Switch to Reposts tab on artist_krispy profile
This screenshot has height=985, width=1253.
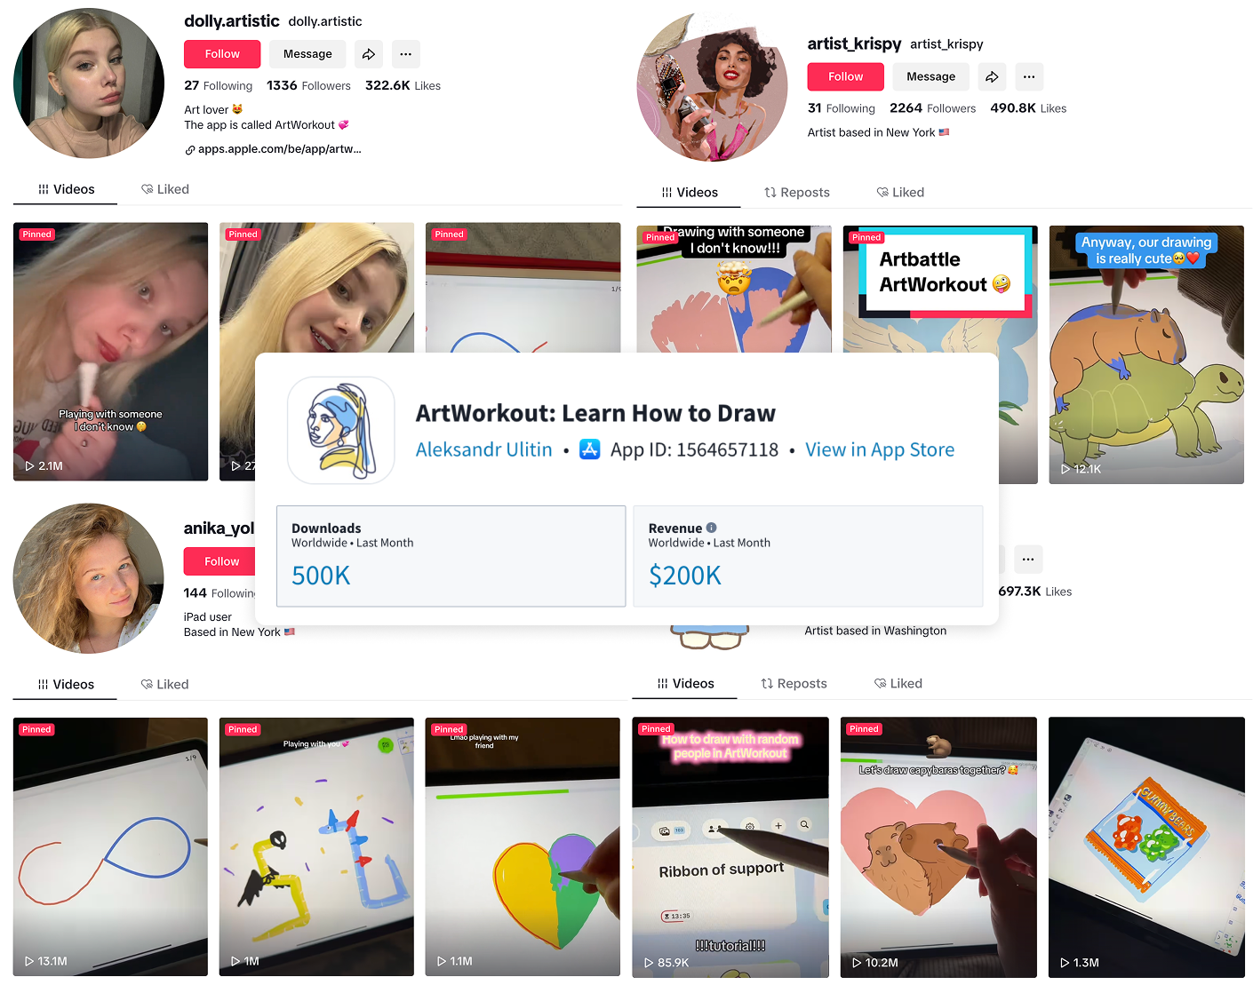coord(797,193)
